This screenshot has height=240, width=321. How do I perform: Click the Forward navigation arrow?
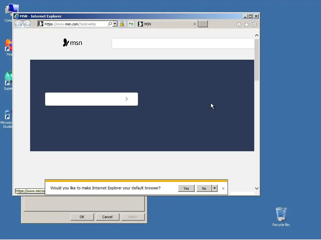[x=27, y=24]
